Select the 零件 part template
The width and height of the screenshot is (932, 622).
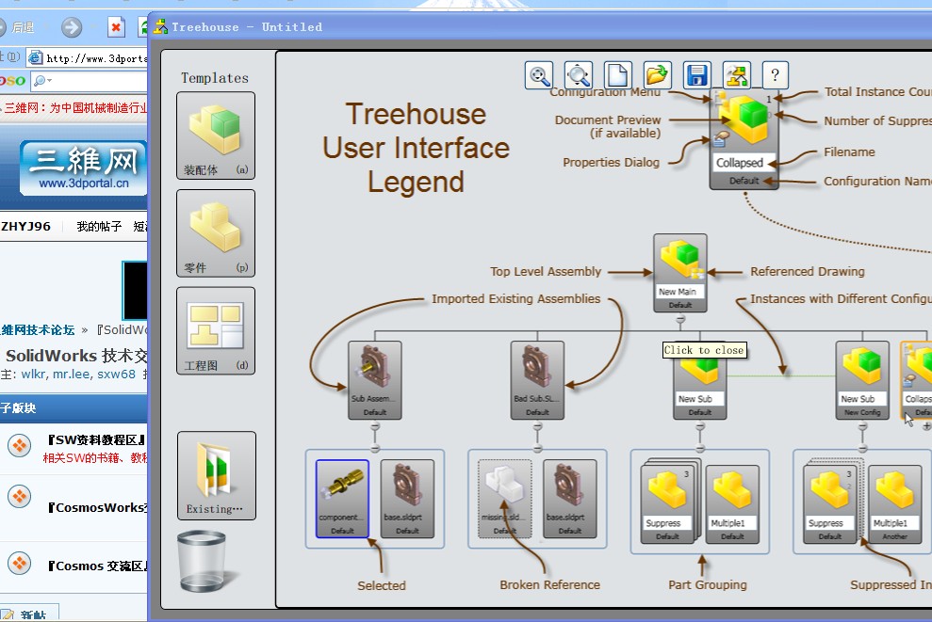point(216,233)
